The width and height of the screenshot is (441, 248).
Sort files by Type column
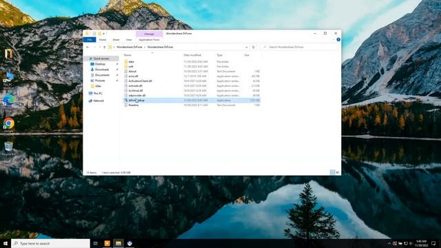(219, 55)
